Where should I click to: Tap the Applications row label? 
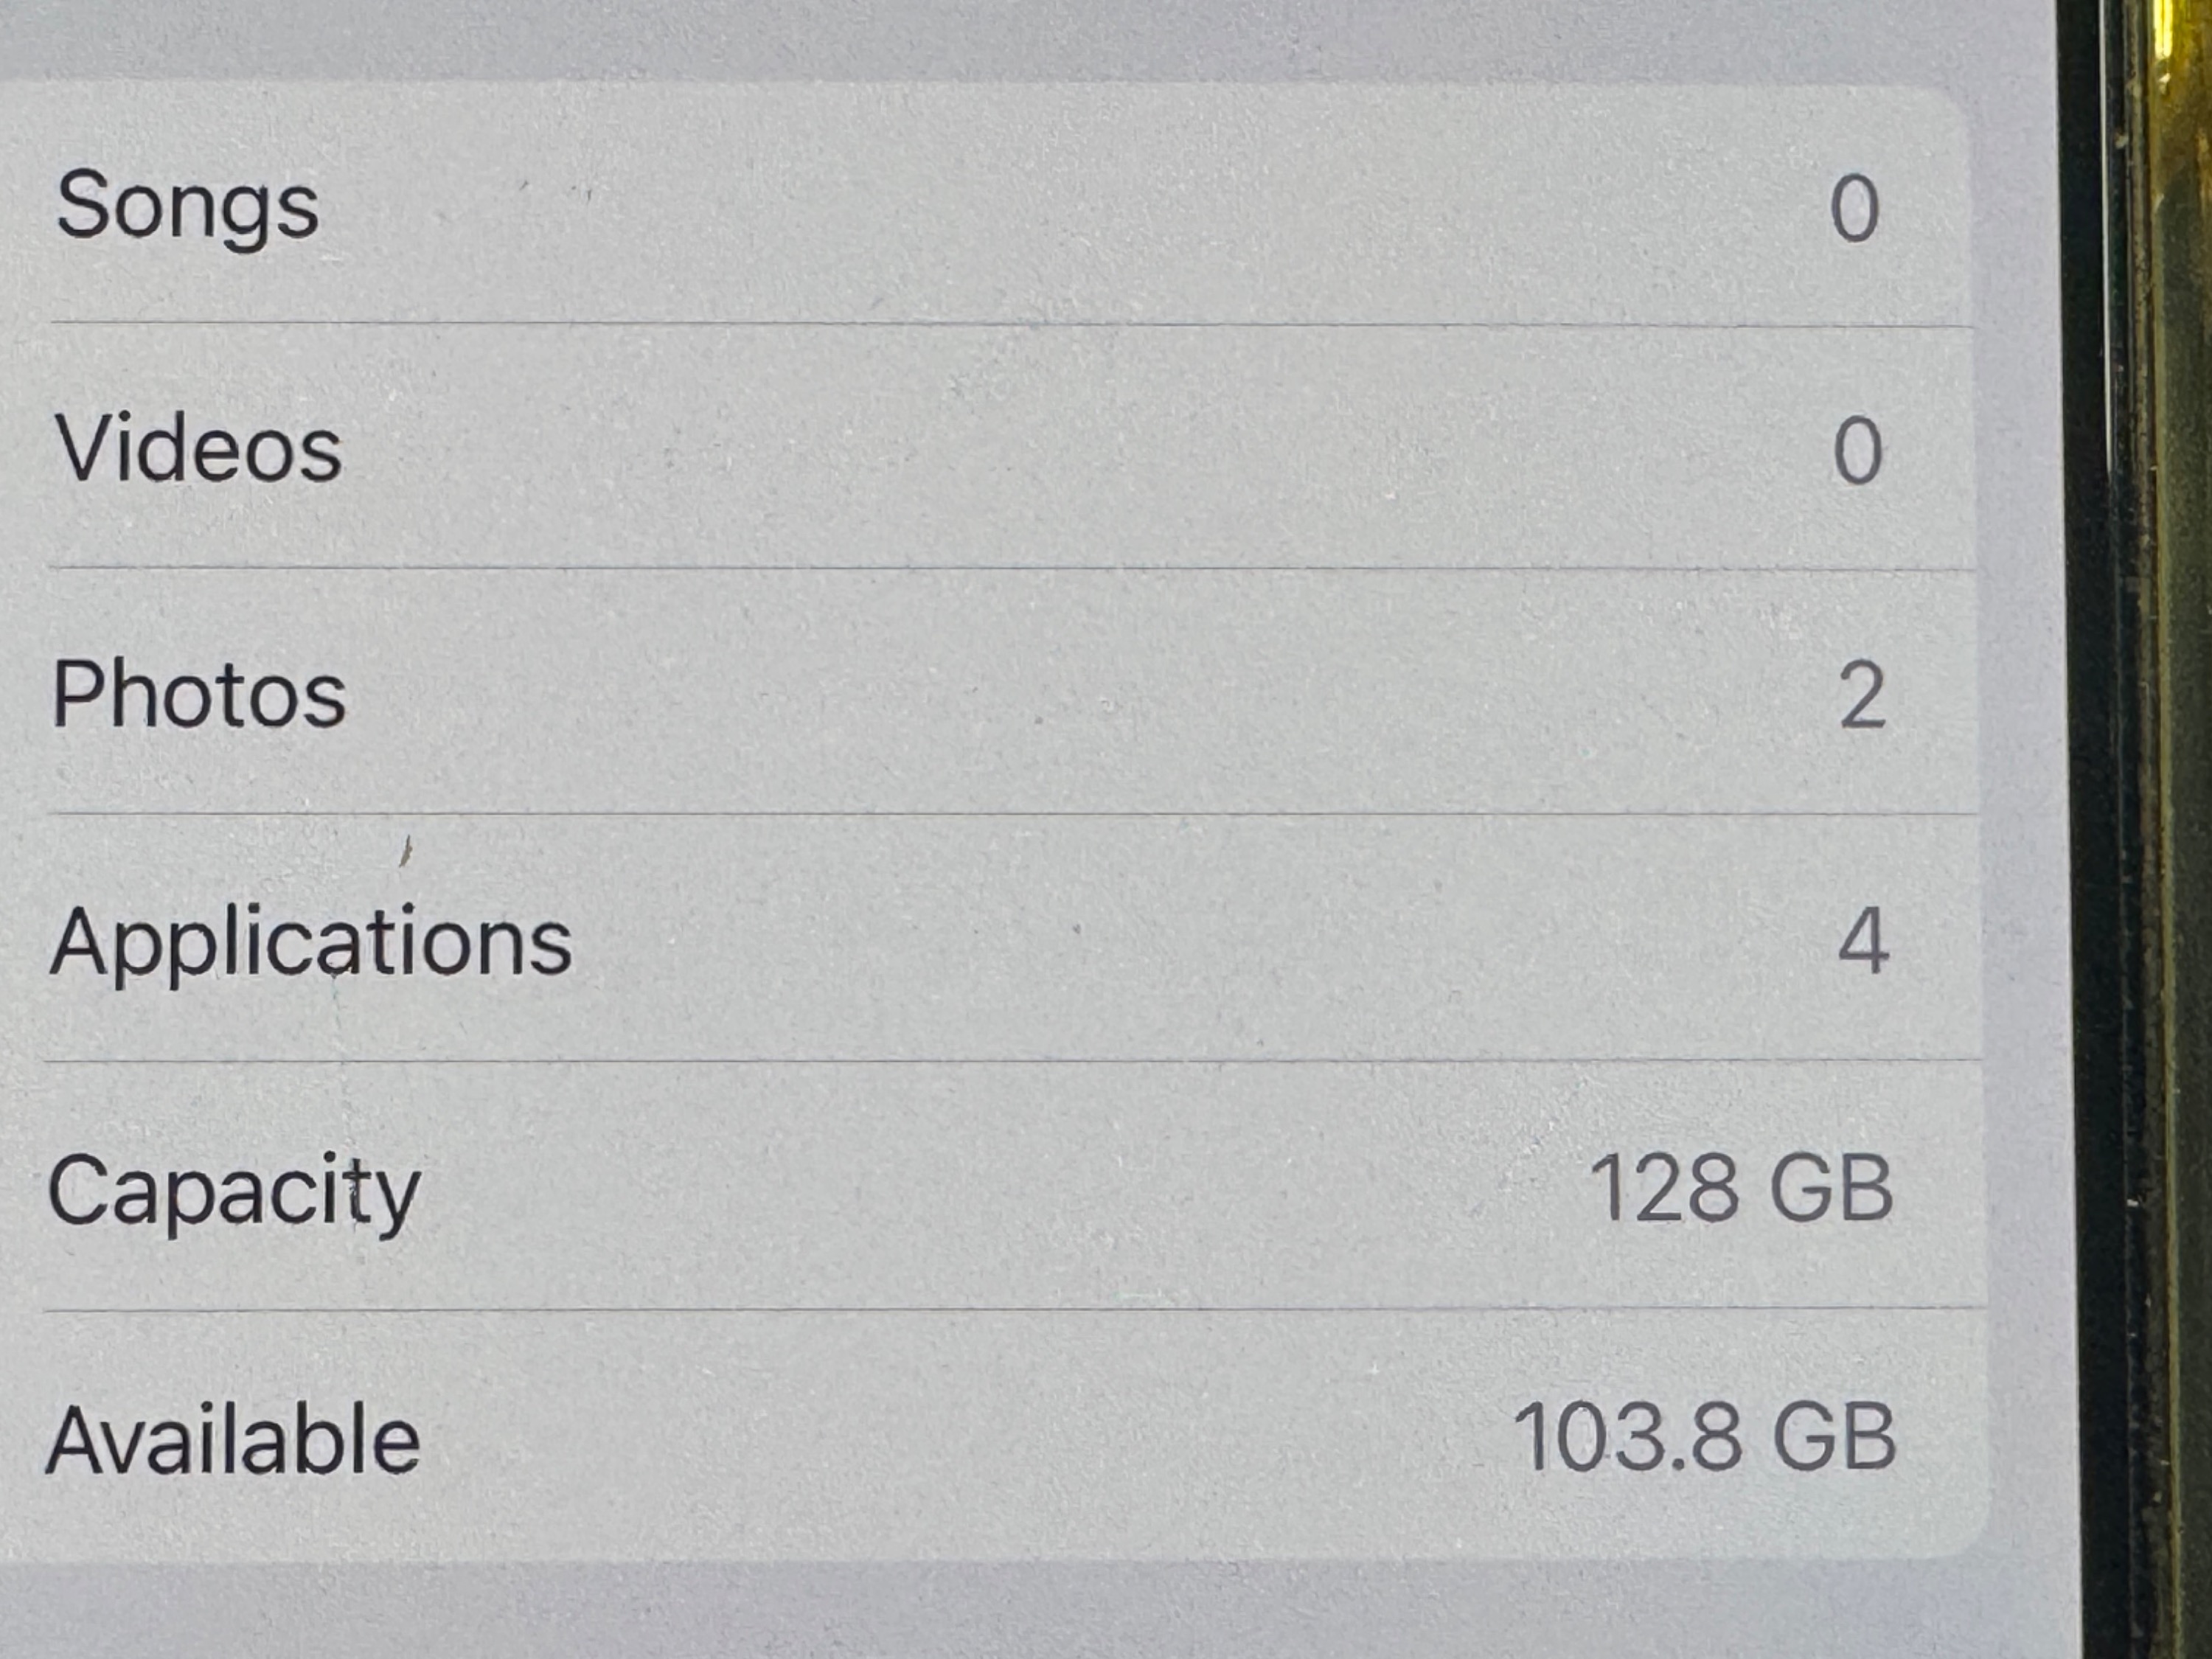311,943
